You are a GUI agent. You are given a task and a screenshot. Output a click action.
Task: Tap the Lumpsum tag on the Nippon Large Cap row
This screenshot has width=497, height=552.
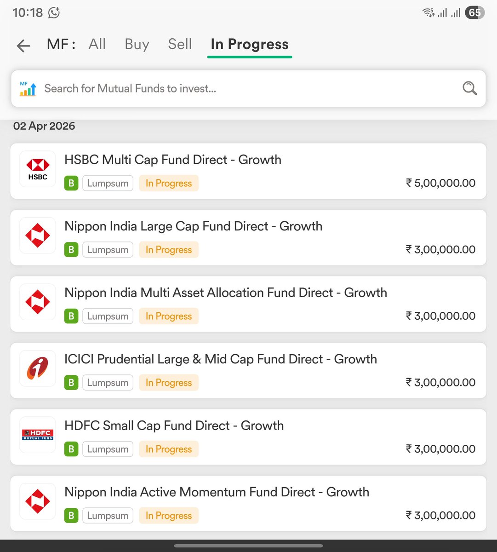pos(108,250)
